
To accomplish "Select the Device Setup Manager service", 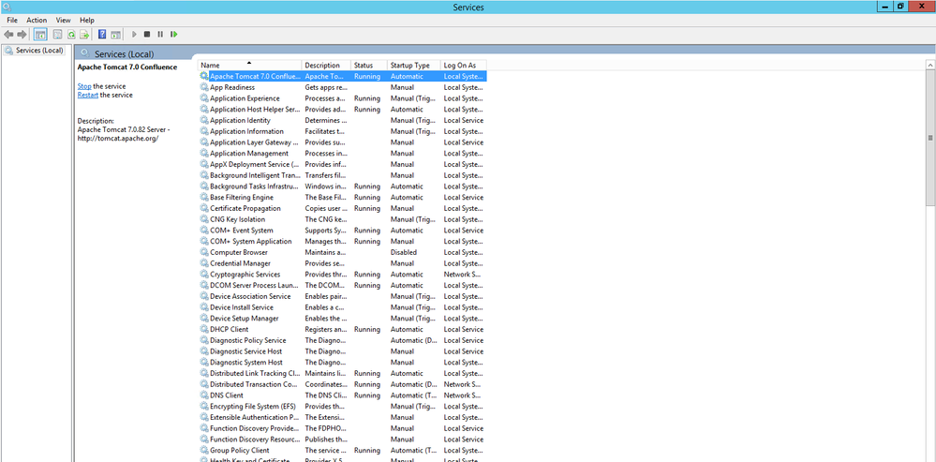I will point(245,318).
